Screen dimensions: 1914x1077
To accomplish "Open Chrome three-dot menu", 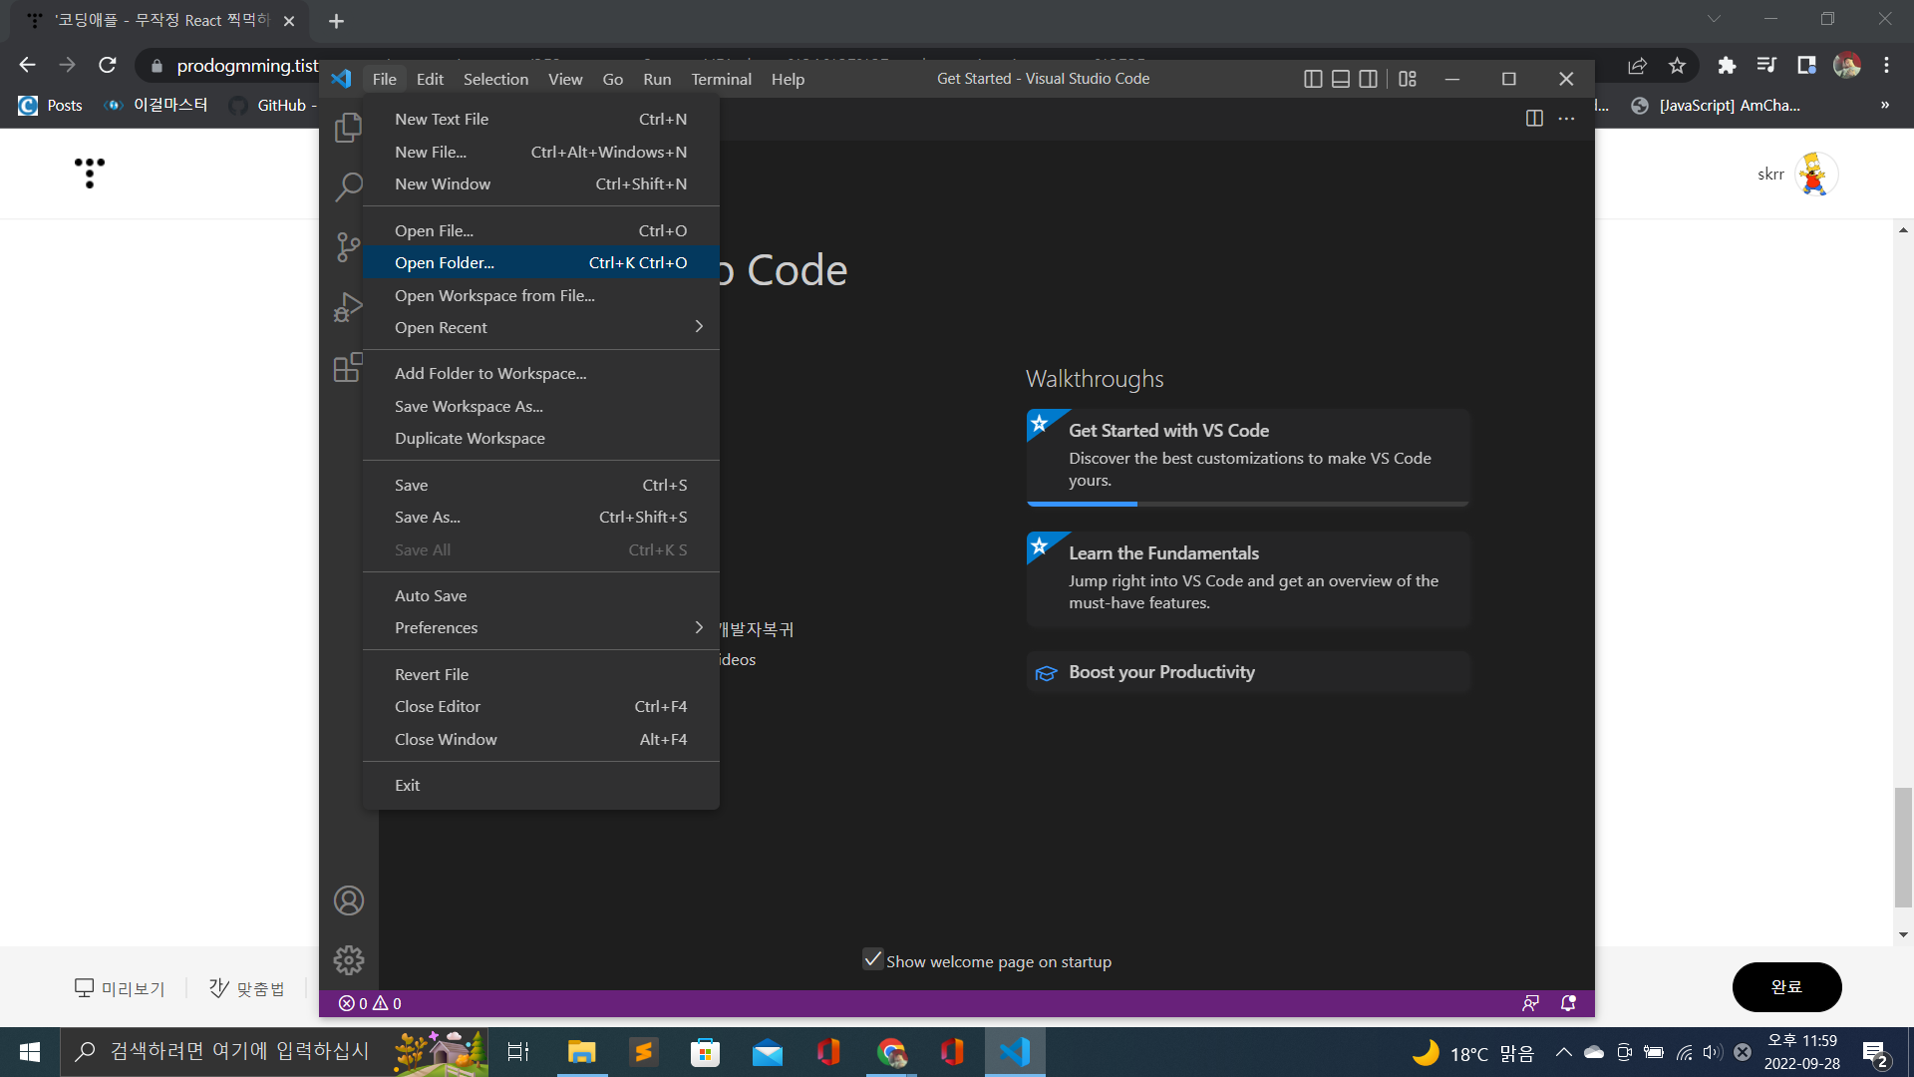I will tap(1886, 65).
